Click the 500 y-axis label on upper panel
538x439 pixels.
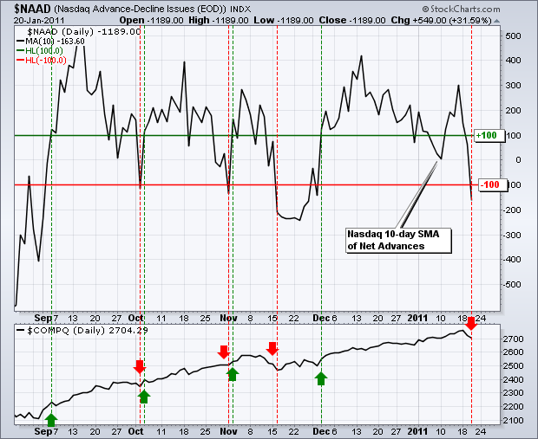513,36
